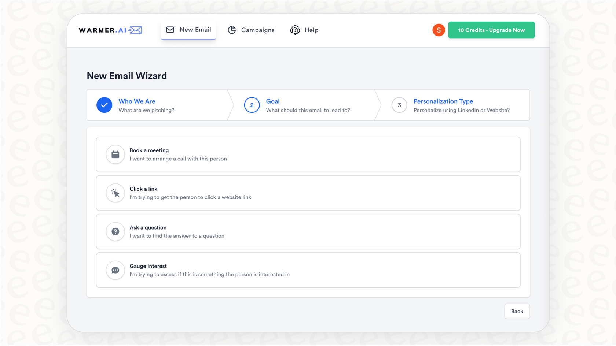Click the envelope icon in New Email tab
This screenshot has height=346, width=616.
(170, 30)
